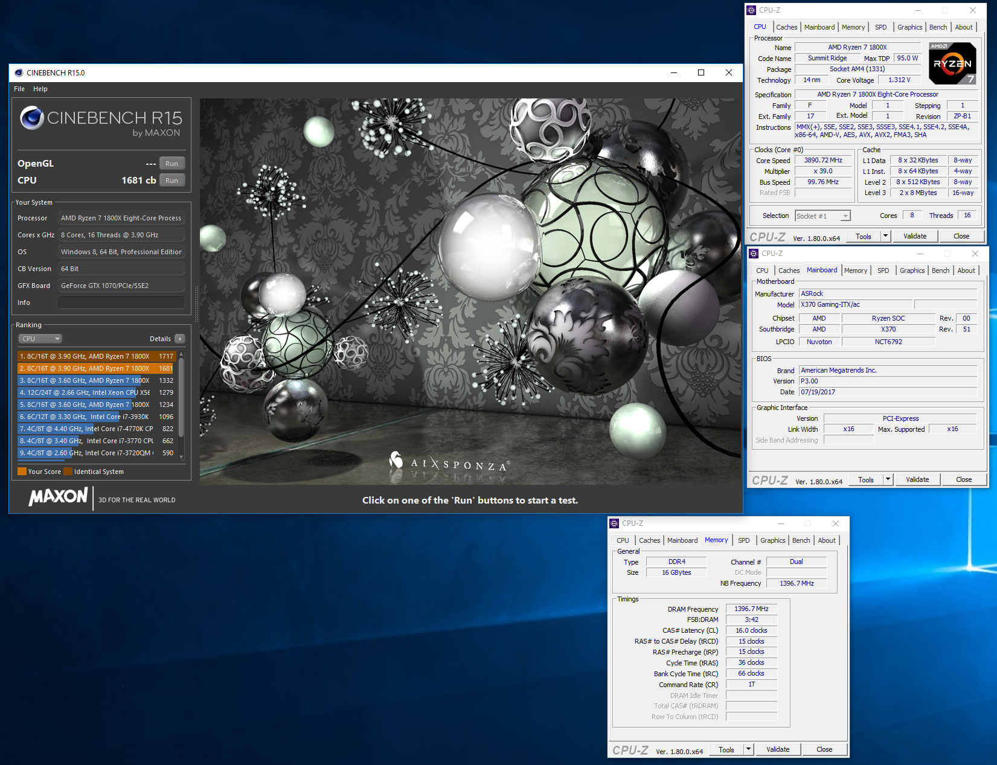The width and height of the screenshot is (997, 765).
Task: Click the Identical System legend swatch
Action: 68,472
